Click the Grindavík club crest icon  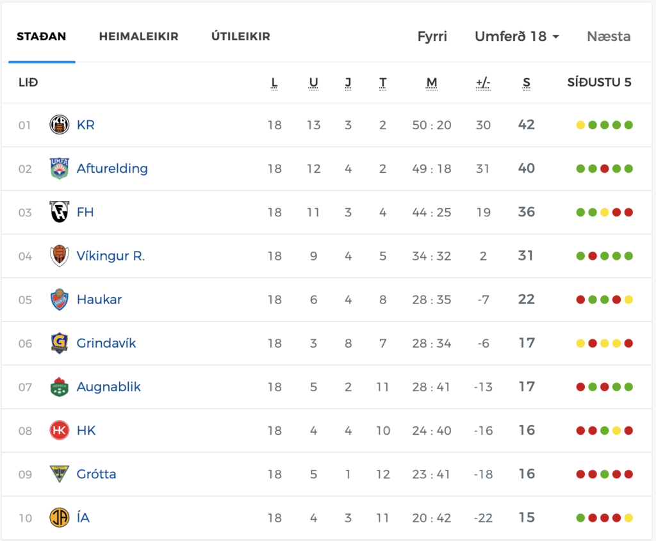pos(60,343)
